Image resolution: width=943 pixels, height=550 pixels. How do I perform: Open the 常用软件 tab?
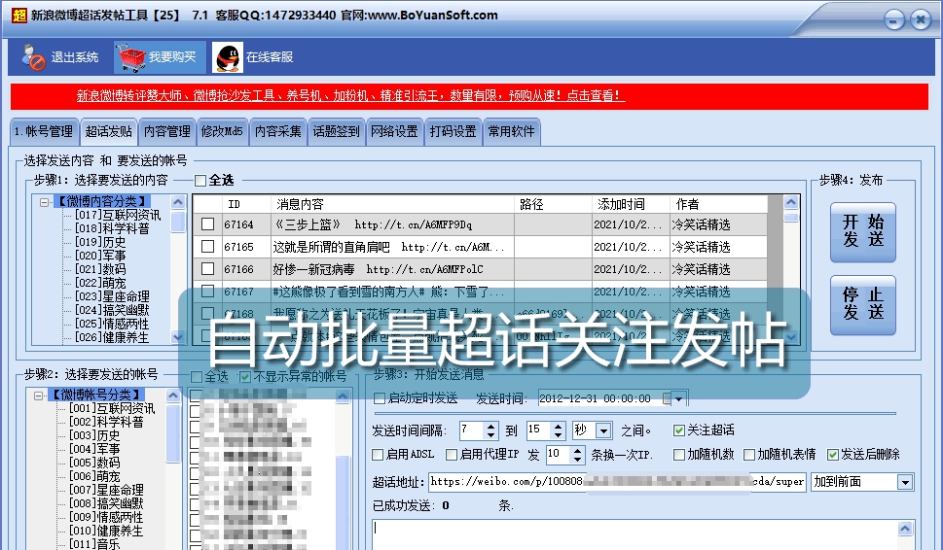(511, 131)
